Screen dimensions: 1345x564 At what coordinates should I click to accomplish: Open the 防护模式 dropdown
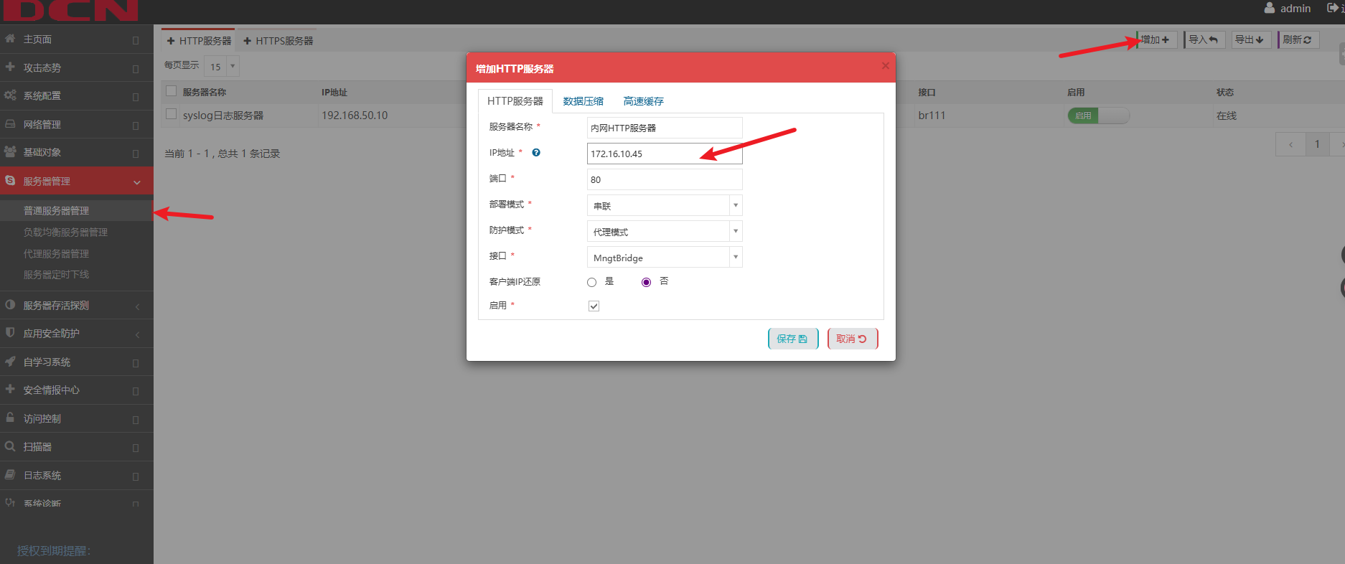point(665,231)
